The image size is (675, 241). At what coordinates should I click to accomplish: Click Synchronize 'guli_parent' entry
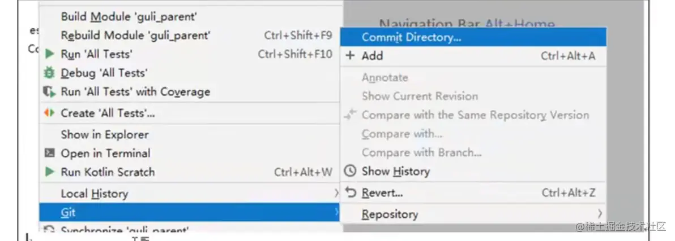[125, 230]
